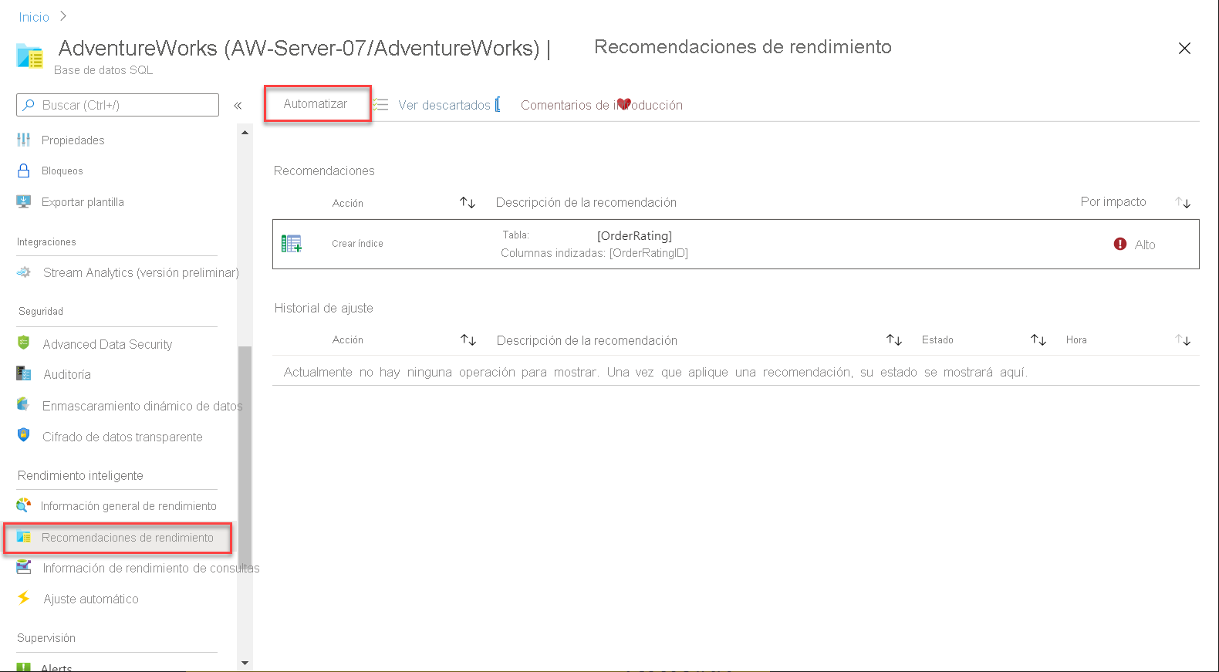This screenshot has width=1219, height=672.
Task: Click the sidebar vertical scrollbar thumb
Action: [245, 458]
